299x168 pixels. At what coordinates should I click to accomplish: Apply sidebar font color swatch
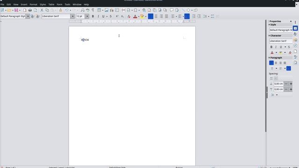(x=272, y=53)
